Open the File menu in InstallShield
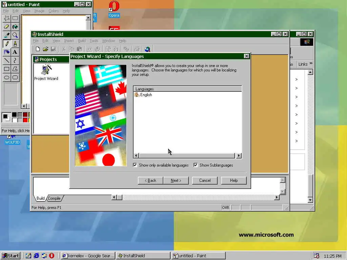This screenshot has width=347, height=260. (x=36, y=41)
